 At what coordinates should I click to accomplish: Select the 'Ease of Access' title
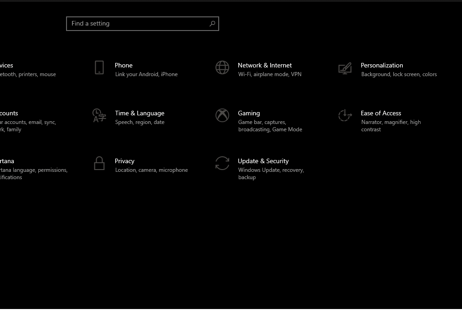coord(381,113)
